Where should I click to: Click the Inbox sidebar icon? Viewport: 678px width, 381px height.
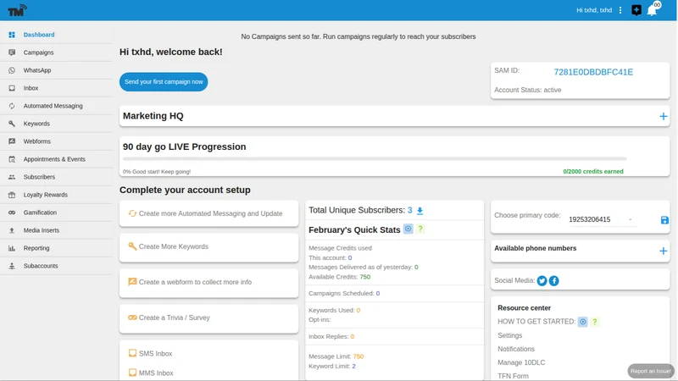(x=12, y=88)
